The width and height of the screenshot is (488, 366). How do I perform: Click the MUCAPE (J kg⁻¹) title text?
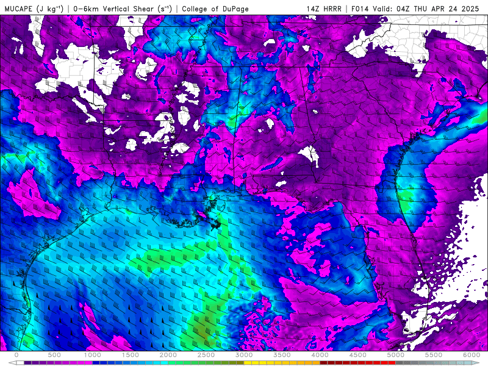(x=34, y=9)
